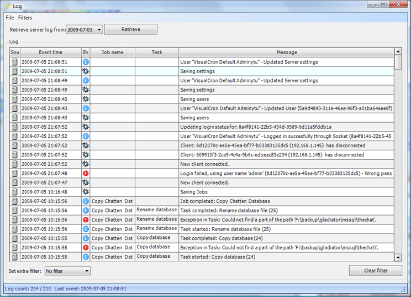Image resolution: width=411 pixels, height=297 pixels.
Task: Click the red error icon for Login failed
Action: point(86,173)
